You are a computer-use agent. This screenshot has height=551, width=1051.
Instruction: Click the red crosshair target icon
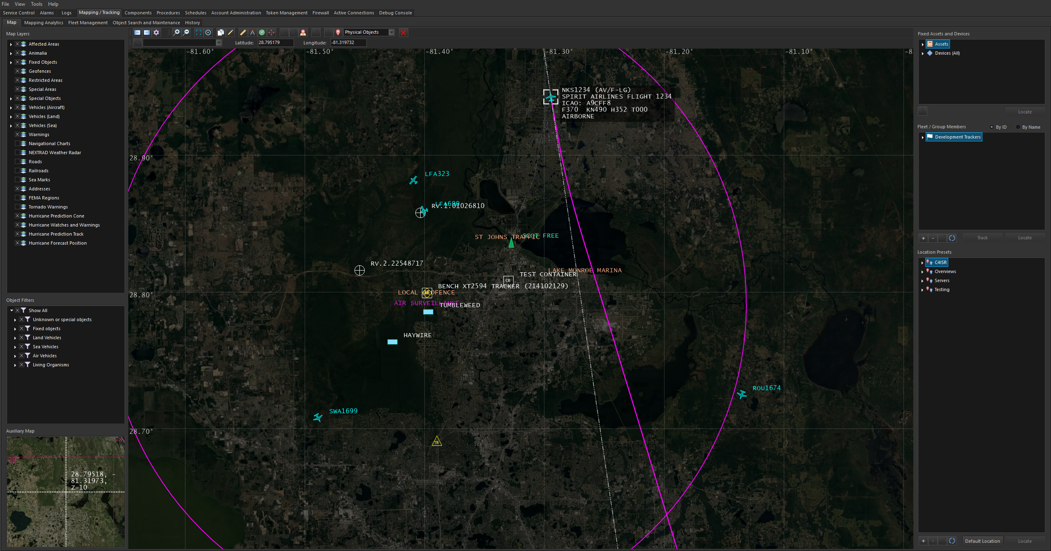(272, 32)
